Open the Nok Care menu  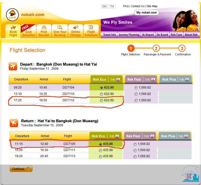click(176, 35)
